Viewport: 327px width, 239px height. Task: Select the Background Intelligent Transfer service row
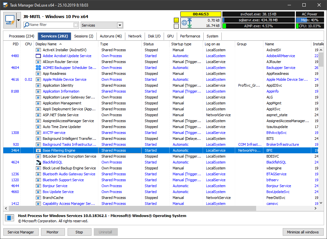[x=161, y=139]
